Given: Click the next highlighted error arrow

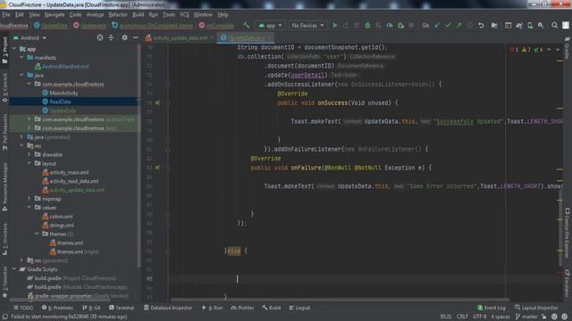Looking at the screenshot, I should pyautogui.click(x=558, y=50).
